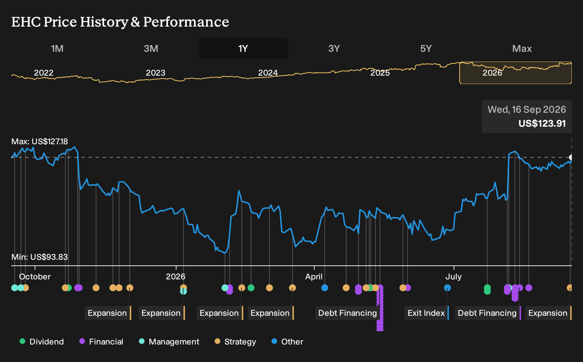
Task: Select the 3M time range tab
Action: [151, 48]
